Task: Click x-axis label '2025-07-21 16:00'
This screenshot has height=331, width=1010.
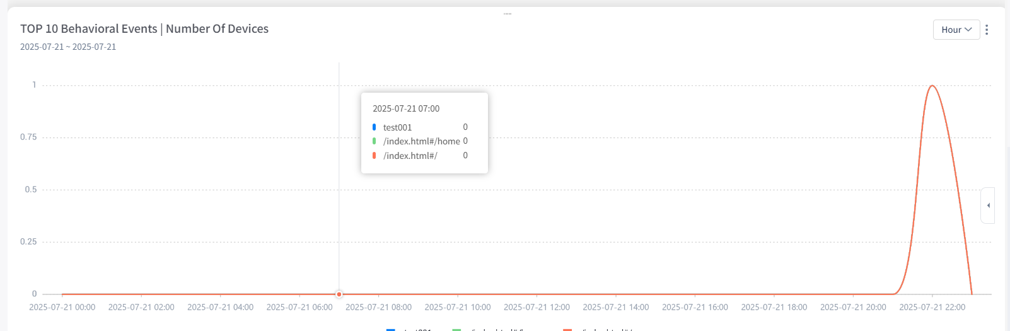Action: pyautogui.click(x=695, y=307)
